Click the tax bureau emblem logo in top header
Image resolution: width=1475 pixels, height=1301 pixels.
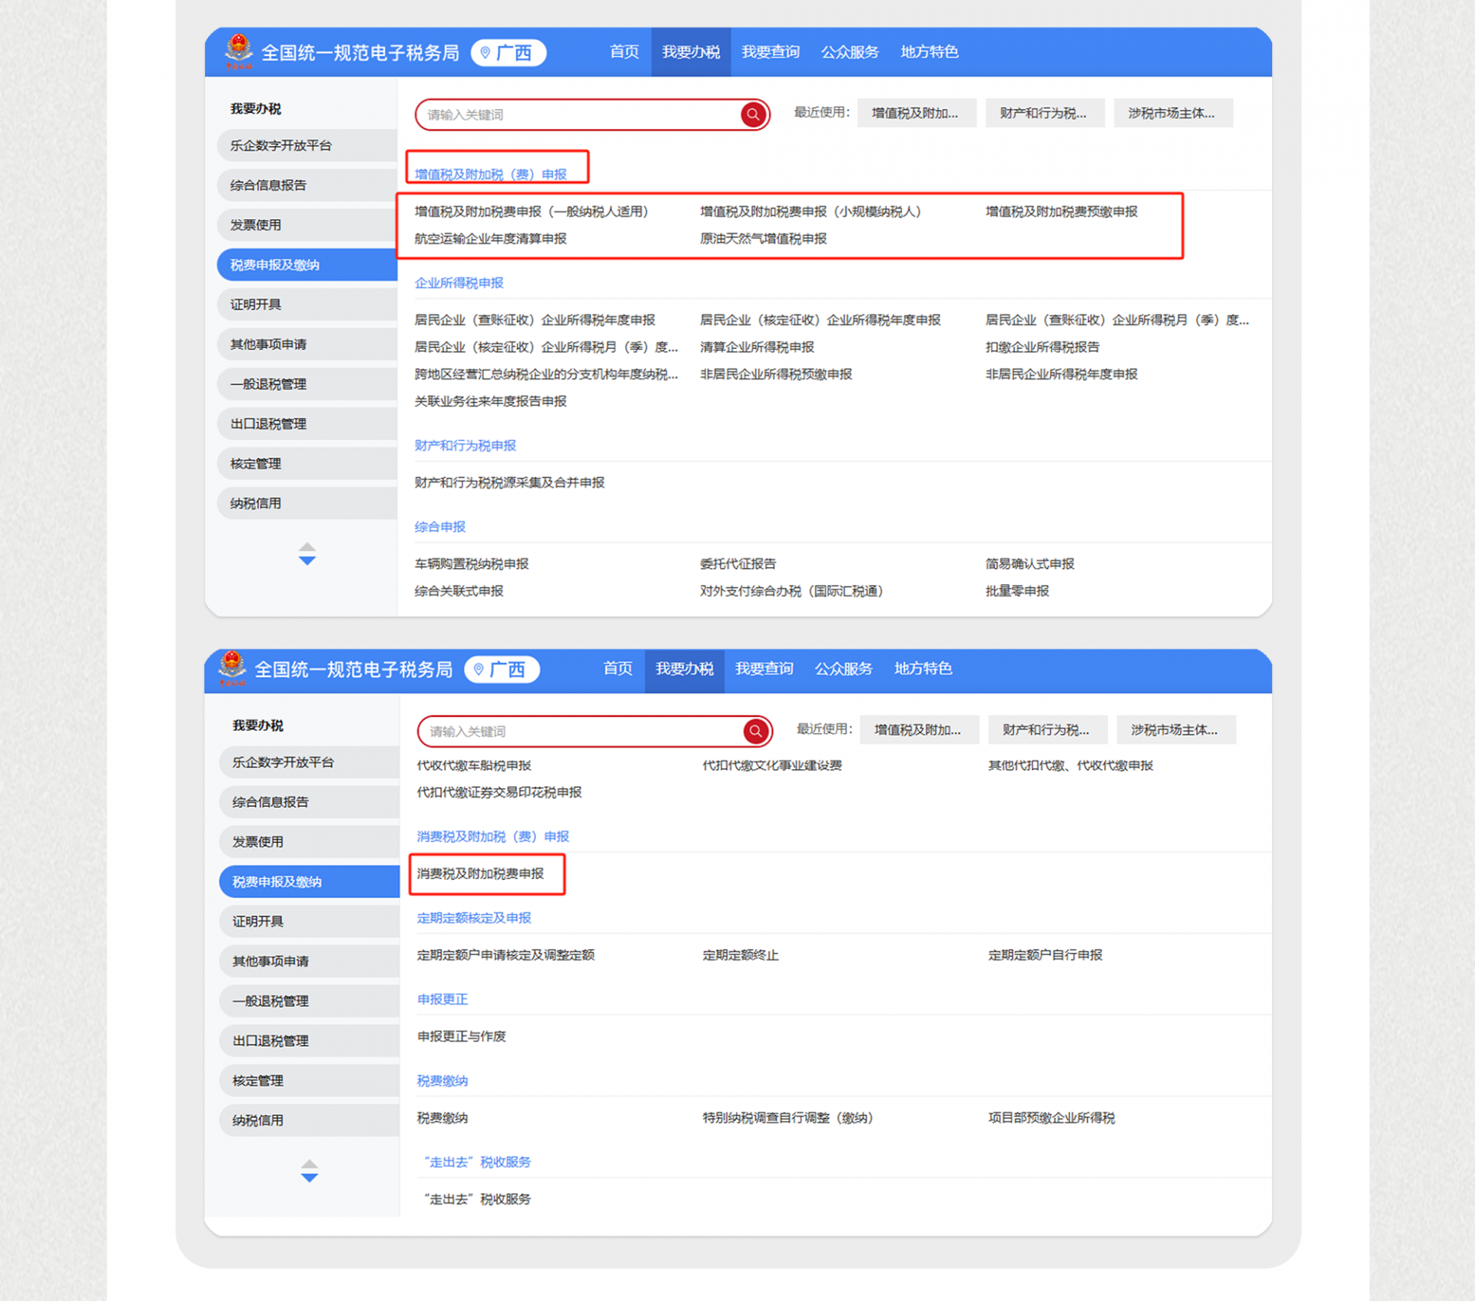[238, 51]
